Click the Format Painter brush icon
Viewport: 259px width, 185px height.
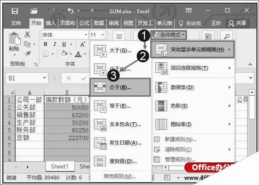pos(28,54)
